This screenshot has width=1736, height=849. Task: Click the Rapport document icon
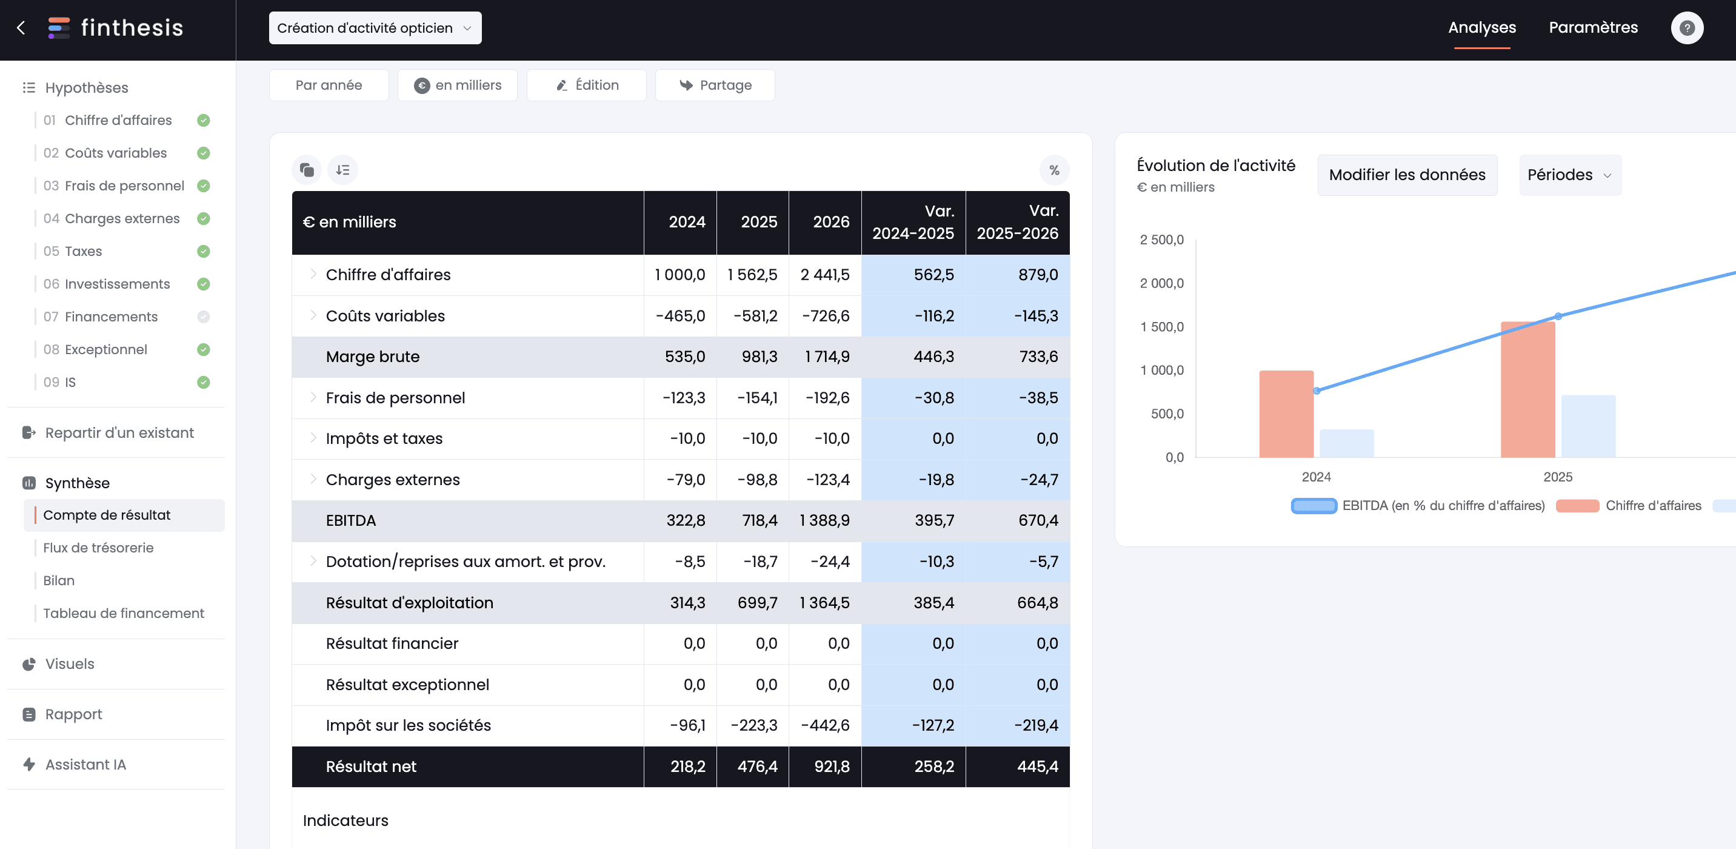pos(29,714)
